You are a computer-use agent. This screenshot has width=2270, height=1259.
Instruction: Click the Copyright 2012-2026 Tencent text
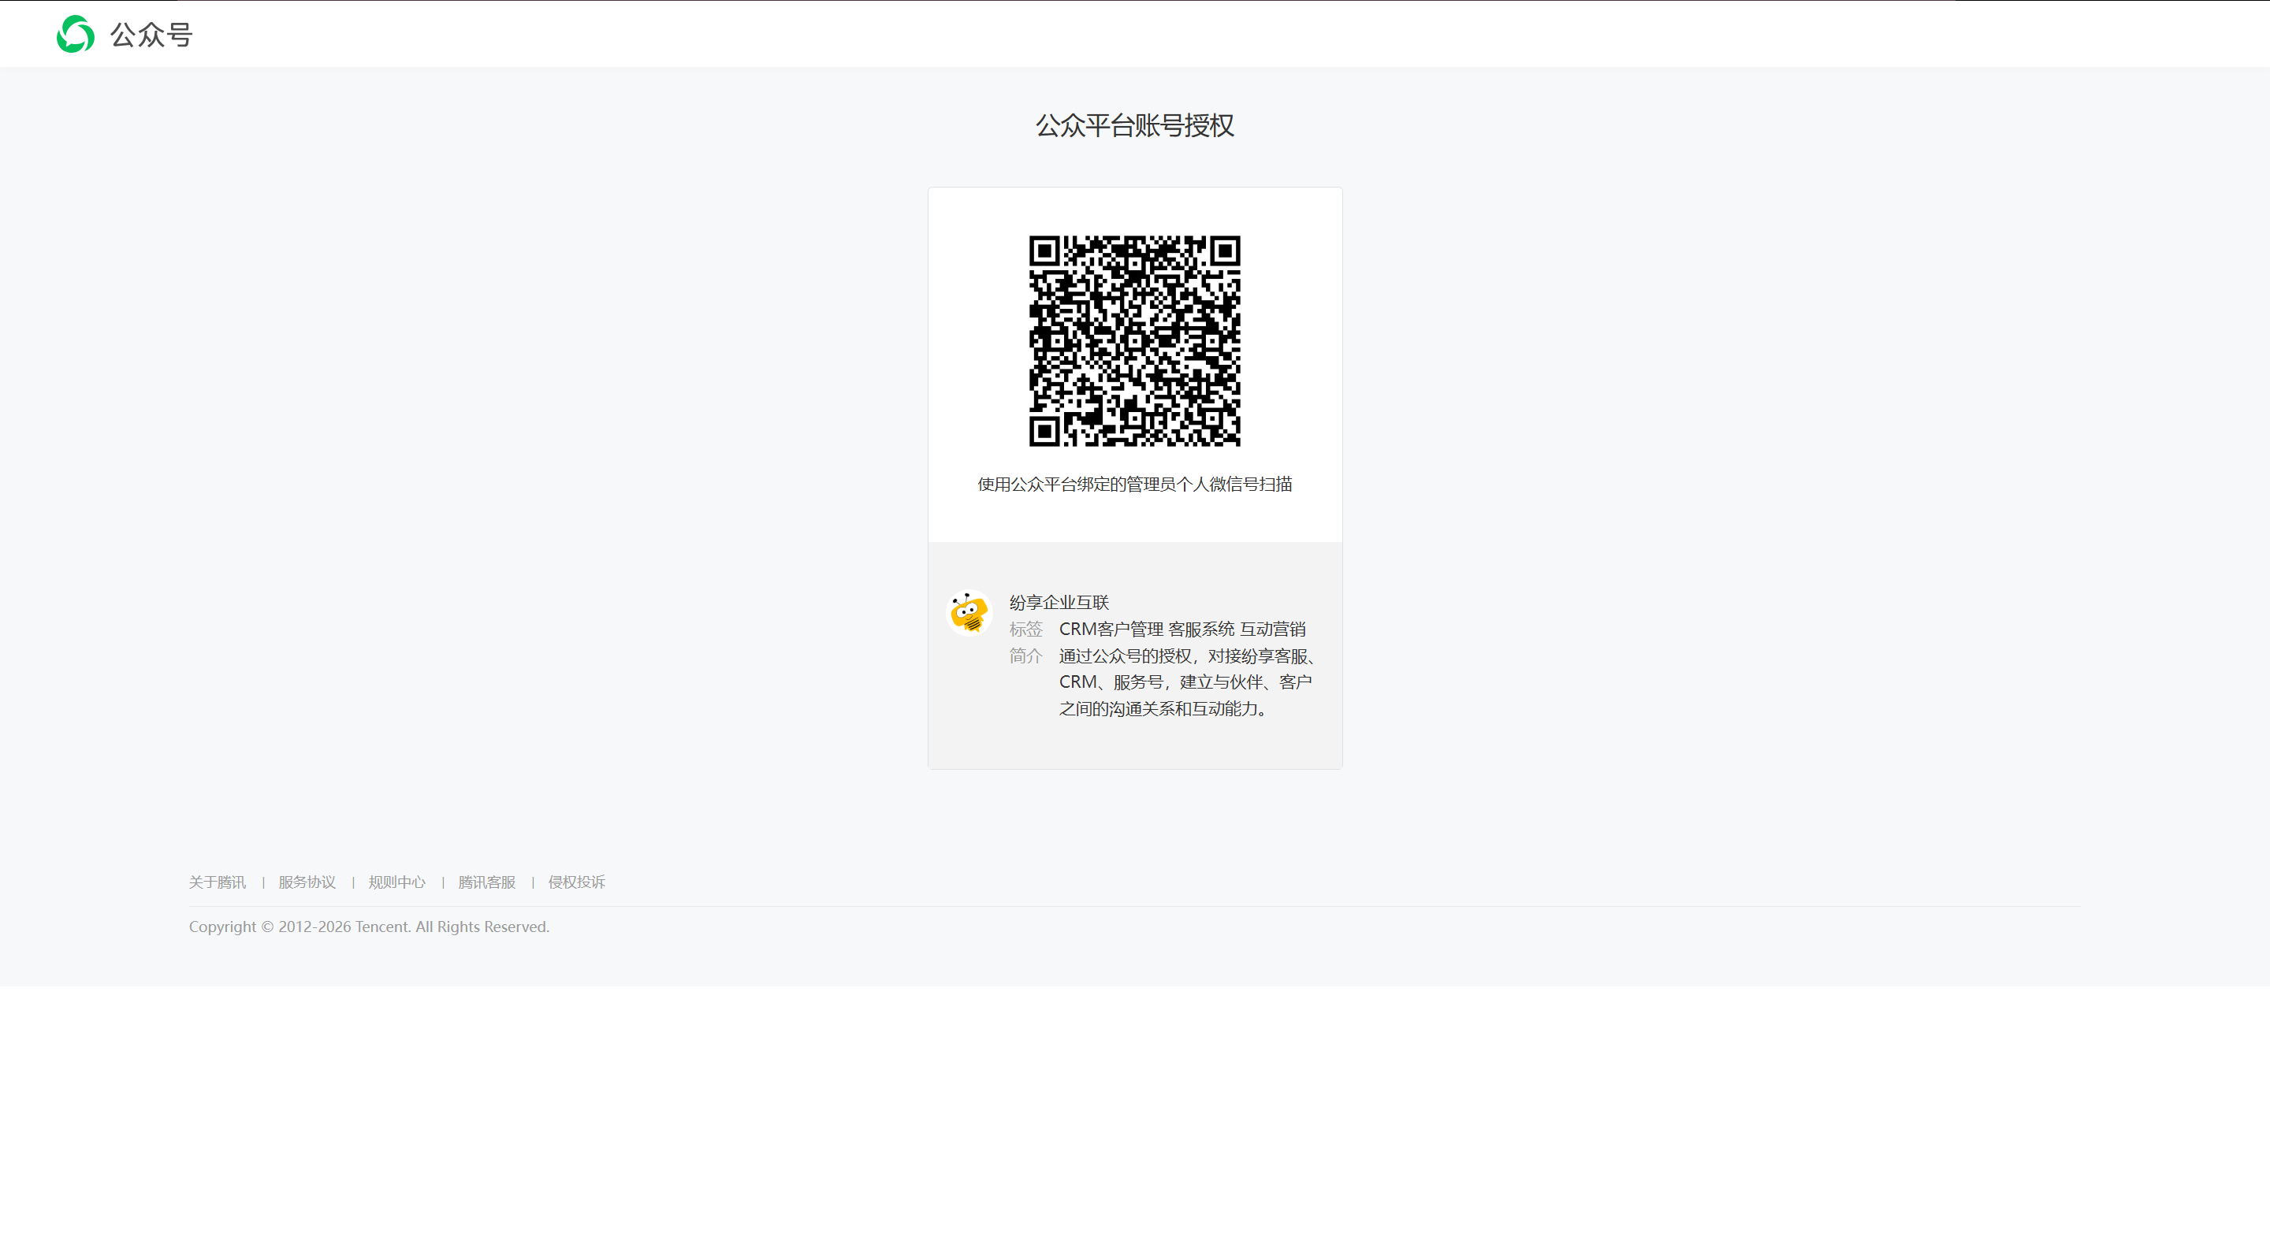coord(369,927)
